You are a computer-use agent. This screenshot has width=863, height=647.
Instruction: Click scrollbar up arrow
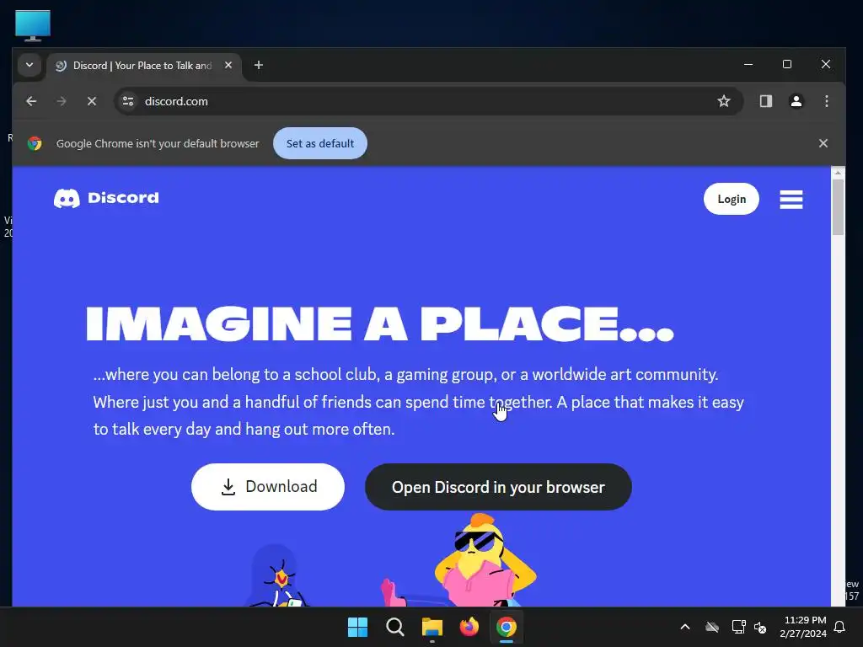click(838, 173)
